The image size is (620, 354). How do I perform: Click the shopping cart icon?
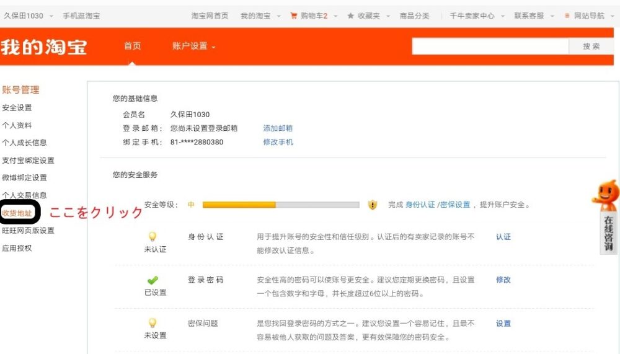pyautogui.click(x=293, y=16)
